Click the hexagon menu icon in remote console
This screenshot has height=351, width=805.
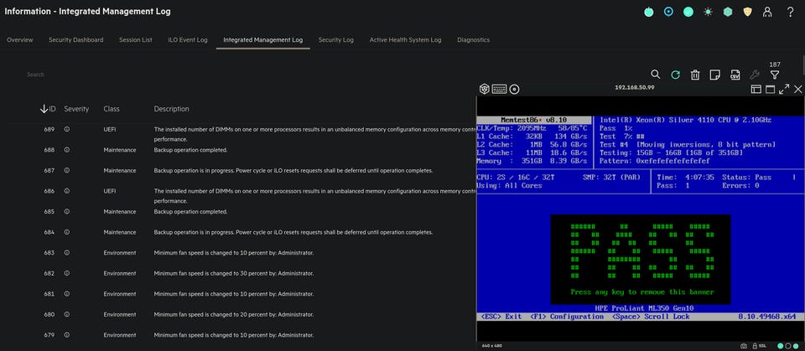pyautogui.click(x=484, y=90)
